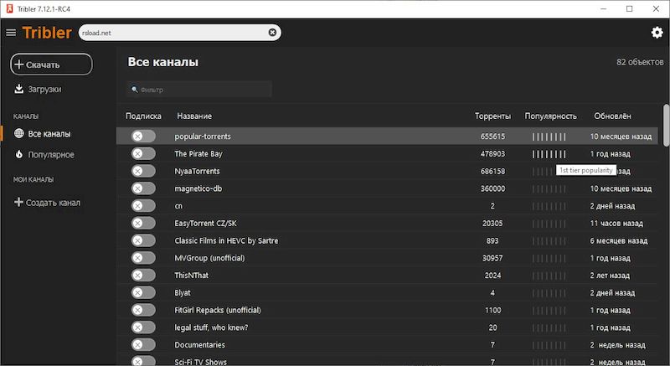Screen dimensions: 670x366
Task: Open settings via the gear icon
Action: click(x=657, y=33)
